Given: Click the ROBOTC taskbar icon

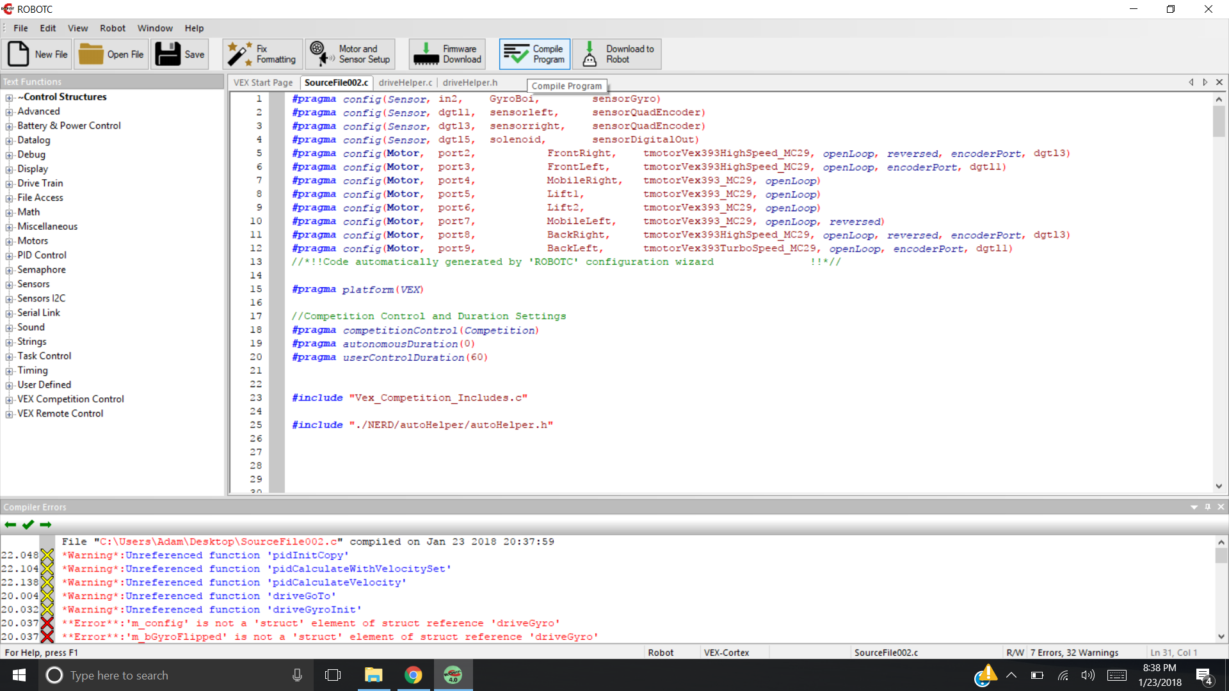Looking at the screenshot, I should (x=453, y=675).
